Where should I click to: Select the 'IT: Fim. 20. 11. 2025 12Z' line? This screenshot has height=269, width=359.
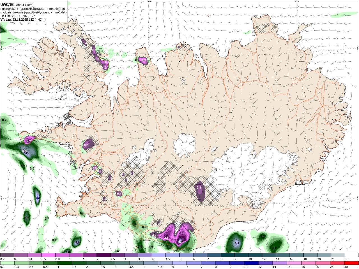[18, 16]
